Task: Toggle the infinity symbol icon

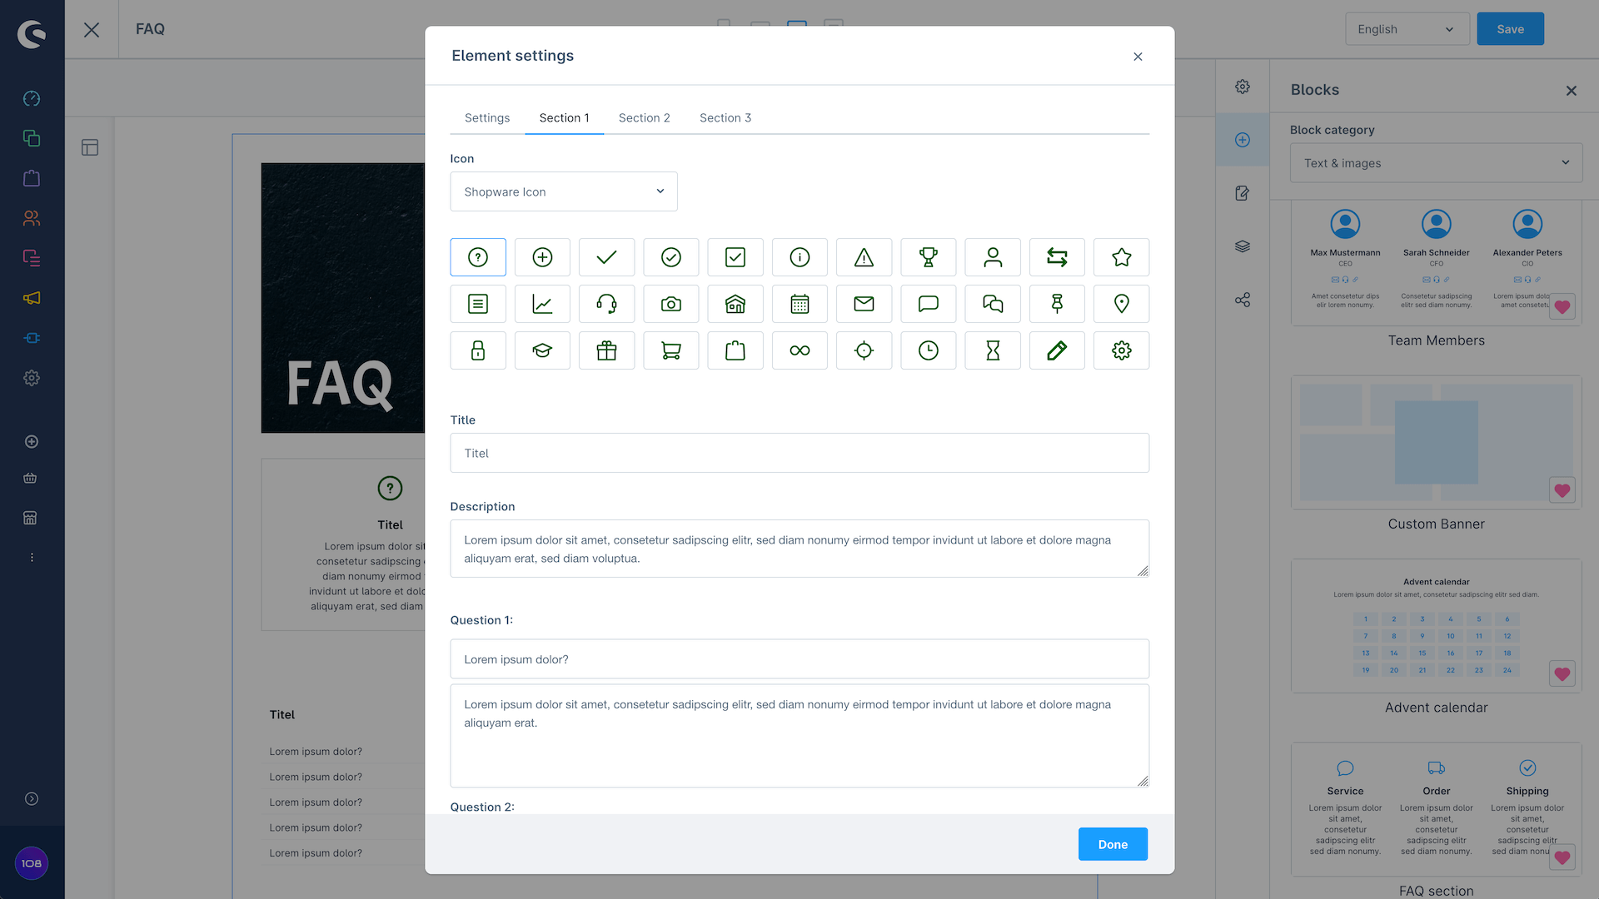Action: click(x=799, y=350)
